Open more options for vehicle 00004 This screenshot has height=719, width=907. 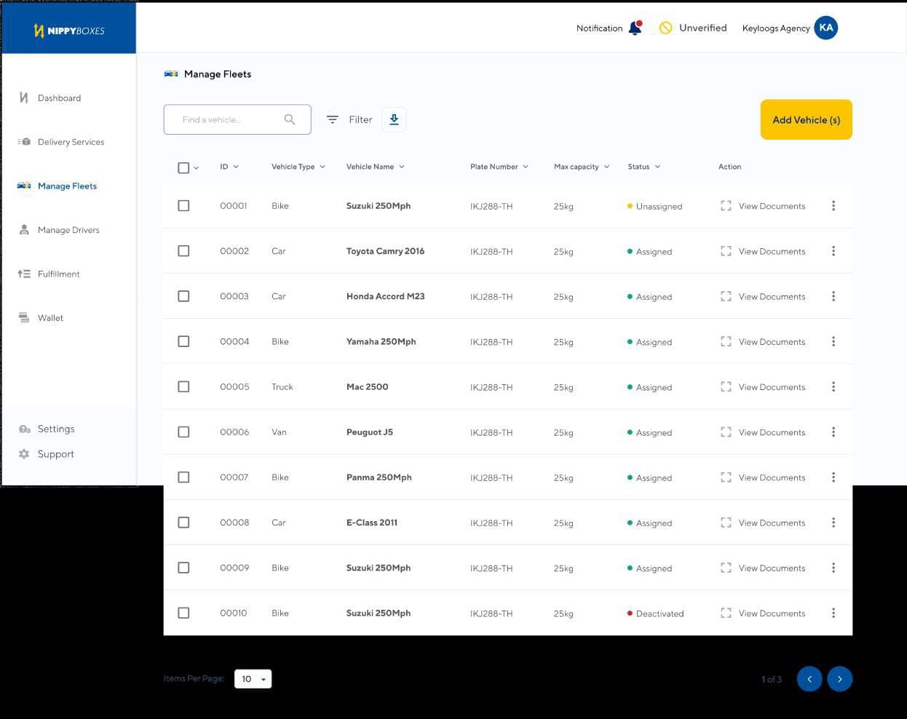833,341
